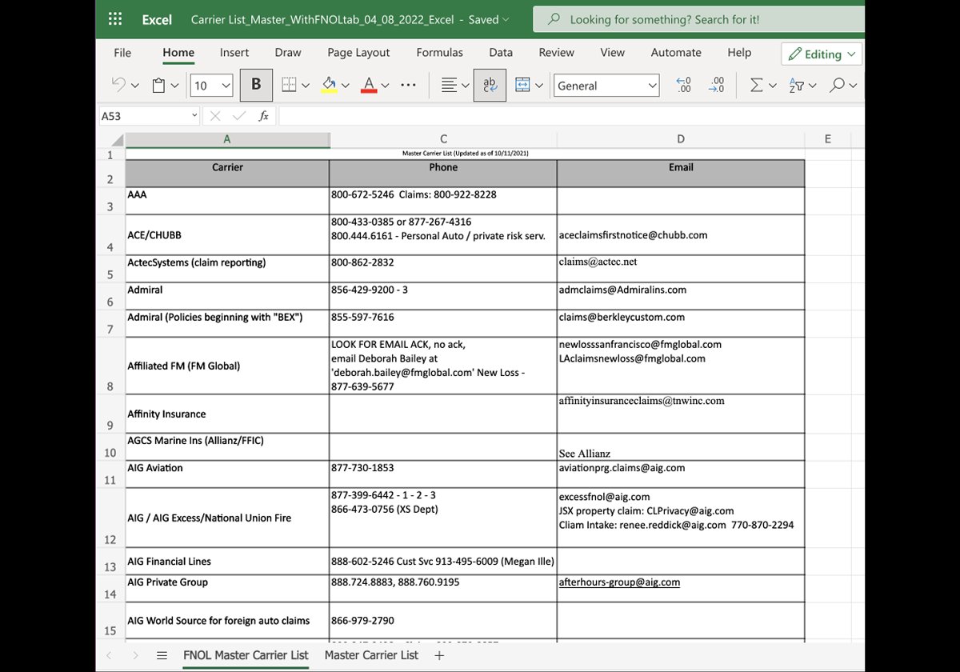Click the Excel app name
This screenshot has height=672, width=960.
157,19
